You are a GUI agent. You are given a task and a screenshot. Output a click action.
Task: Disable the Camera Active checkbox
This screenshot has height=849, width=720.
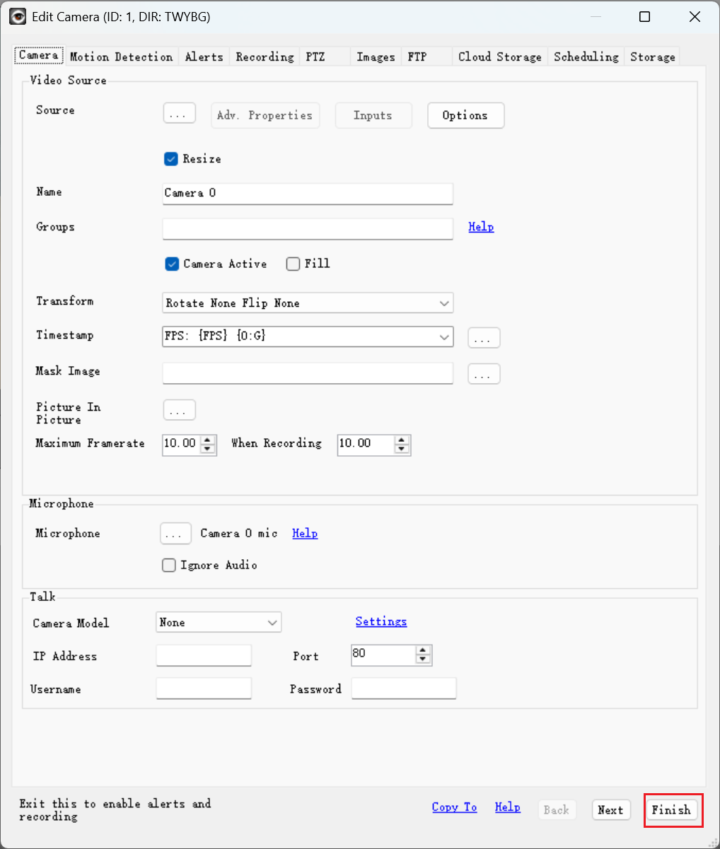(x=171, y=263)
